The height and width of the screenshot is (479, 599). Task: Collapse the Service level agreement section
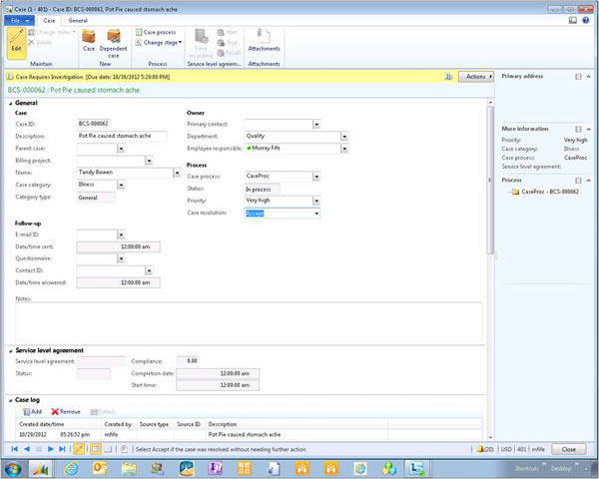[11, 350]
